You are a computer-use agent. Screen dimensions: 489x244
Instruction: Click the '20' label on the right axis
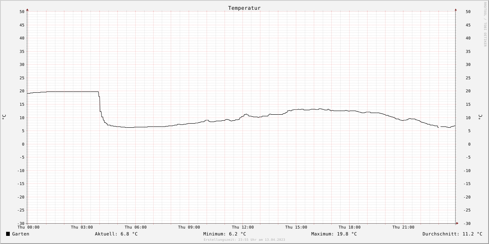click(x=468, y=91)
